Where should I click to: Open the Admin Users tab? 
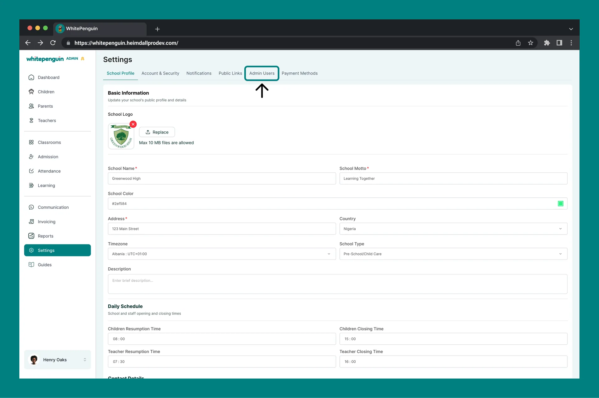pyautogui.click(x=262, y=73)
